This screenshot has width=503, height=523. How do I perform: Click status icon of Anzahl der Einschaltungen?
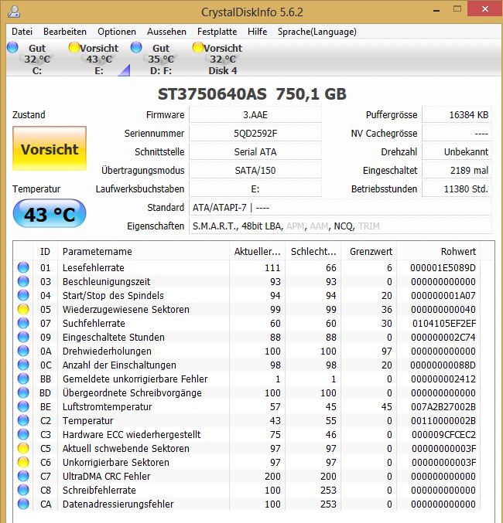click(x=23, y=365)
